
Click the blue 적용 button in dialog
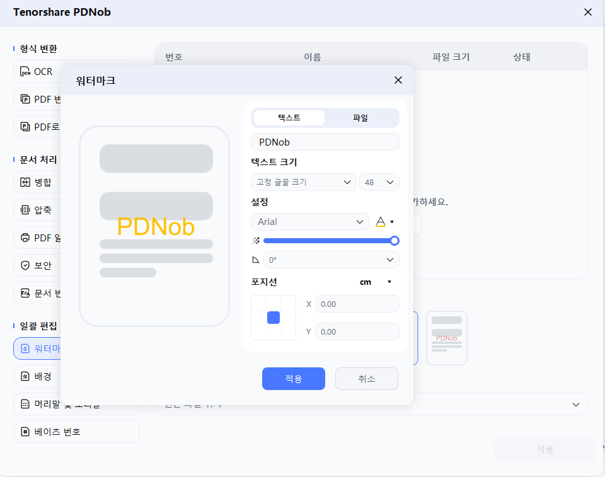294,379
